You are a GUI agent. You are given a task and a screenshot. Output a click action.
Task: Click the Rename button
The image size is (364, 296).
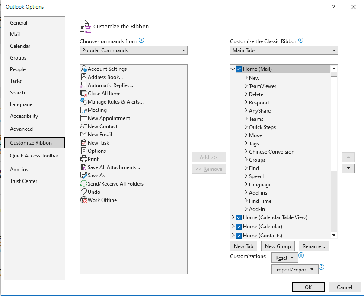click(x=313, y=246)
